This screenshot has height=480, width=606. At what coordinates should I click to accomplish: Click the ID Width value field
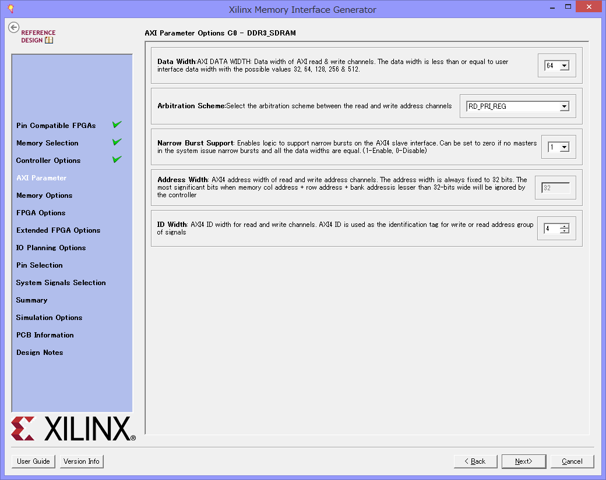click(x=551, y=229)
